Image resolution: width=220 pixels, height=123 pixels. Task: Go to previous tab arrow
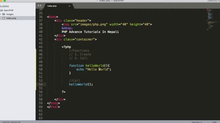tap(38, 5)
